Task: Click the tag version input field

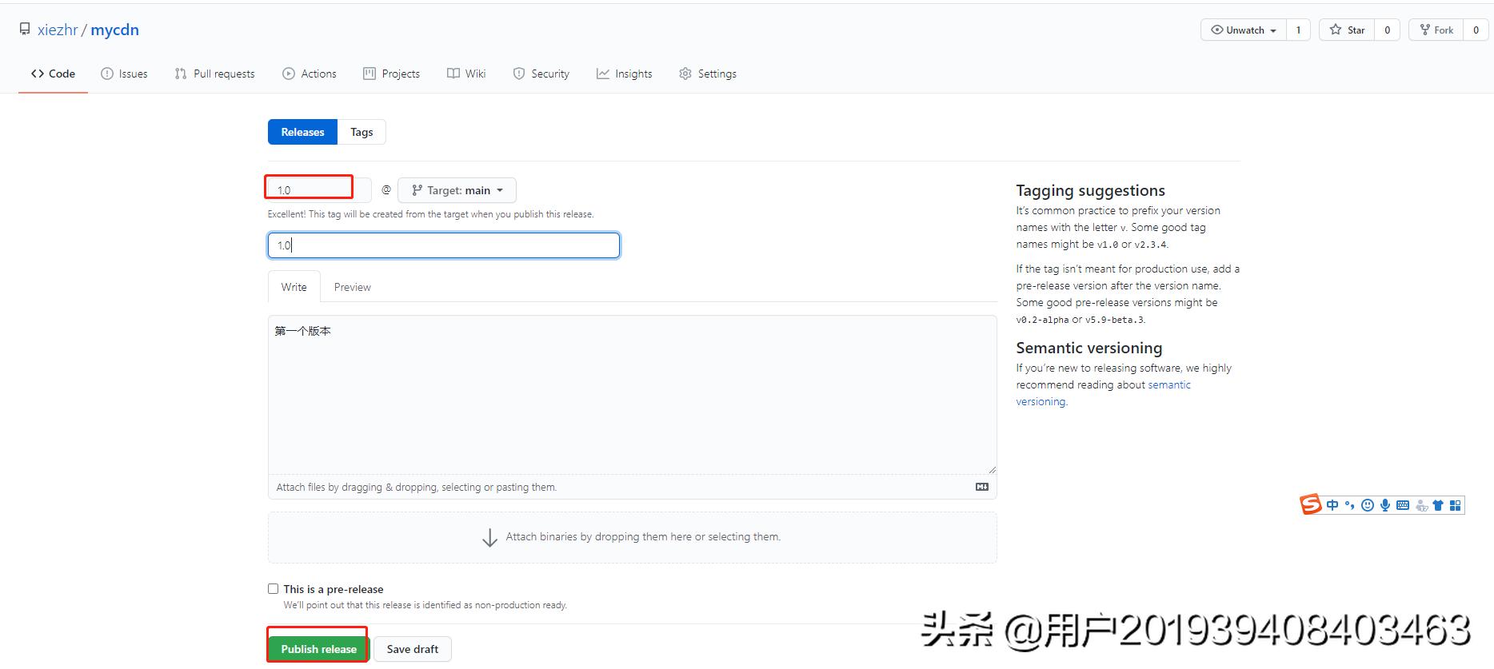Action: (x=319, y=189)
